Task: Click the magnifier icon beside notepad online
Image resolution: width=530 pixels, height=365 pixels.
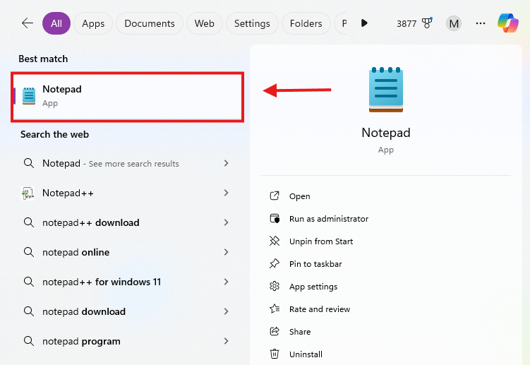Action: pyautogui.click(x=29, y=252)
